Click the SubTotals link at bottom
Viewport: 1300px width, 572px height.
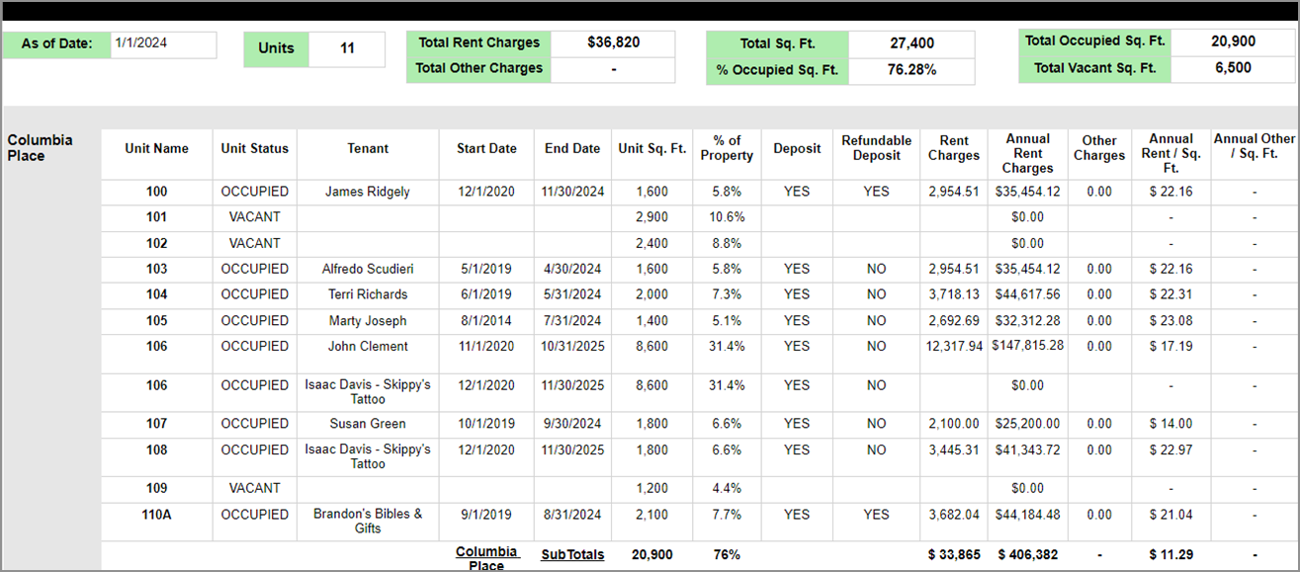pyautogui.click(x=572, y=554)
